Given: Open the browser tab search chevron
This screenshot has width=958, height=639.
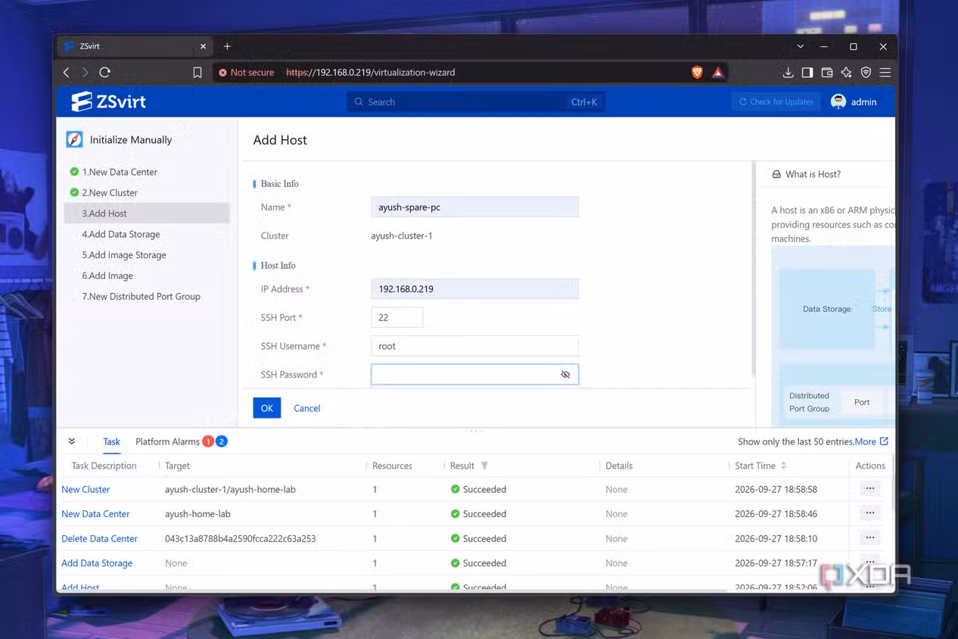Looking at the screenshot, I should tap(801, 46).
